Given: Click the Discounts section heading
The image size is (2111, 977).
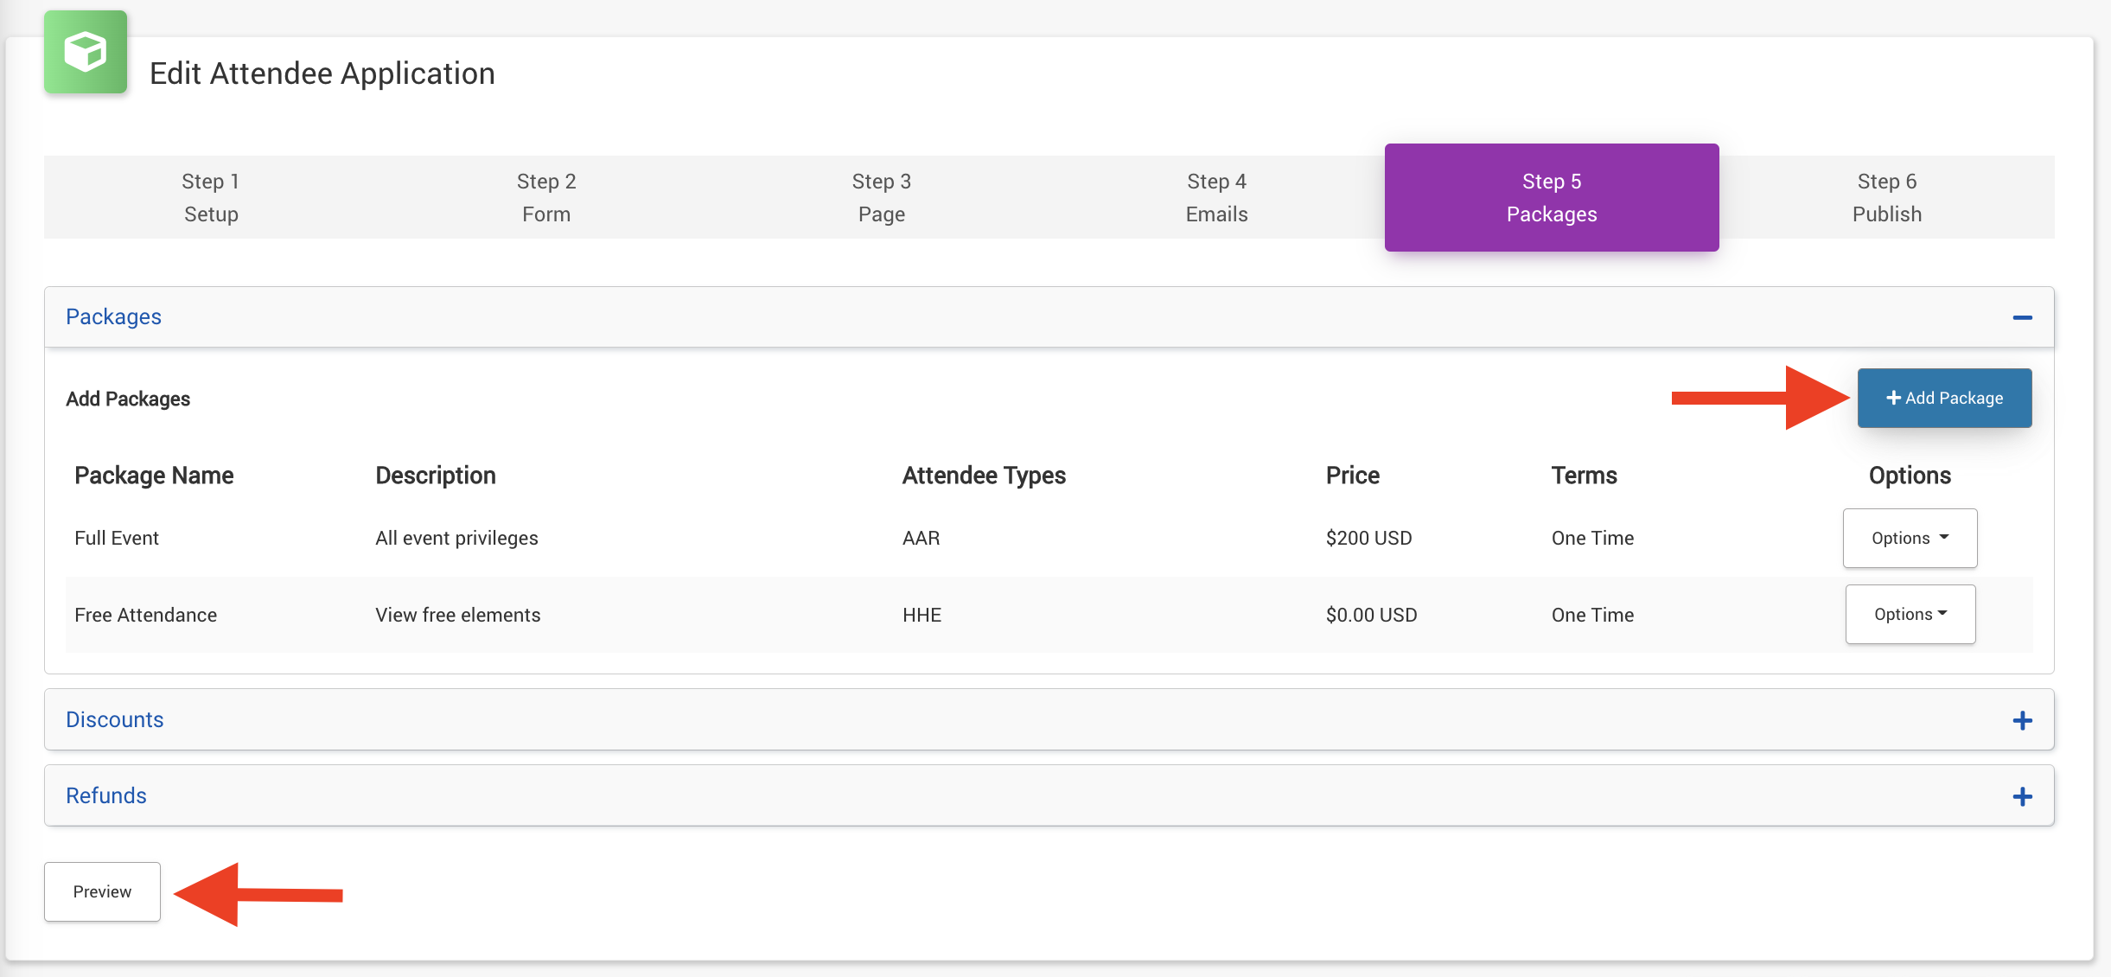Looking at the screenshot, I should click(115, 719).
